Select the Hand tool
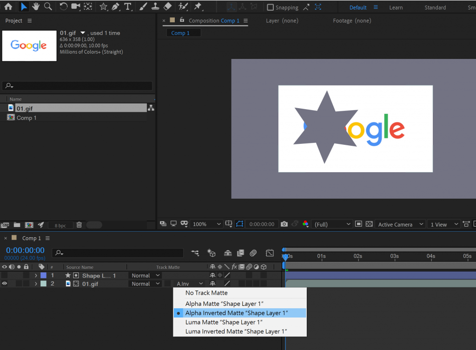 36,7
